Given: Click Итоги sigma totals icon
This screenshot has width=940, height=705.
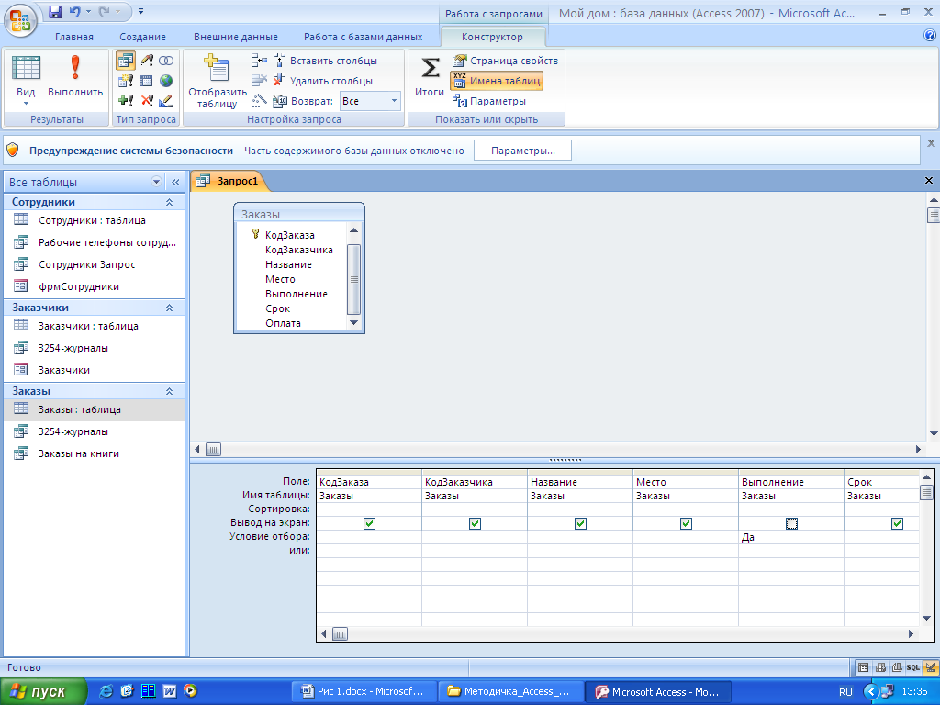Looking at the screenshot, I should pyautogui.click(x=430, y=75).
